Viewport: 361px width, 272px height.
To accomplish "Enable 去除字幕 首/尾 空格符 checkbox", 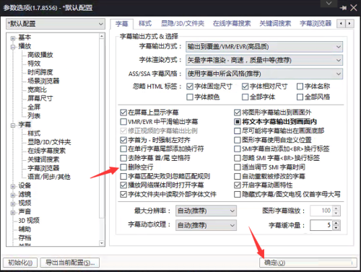I will pyautogui.click(x=123, y=158).
